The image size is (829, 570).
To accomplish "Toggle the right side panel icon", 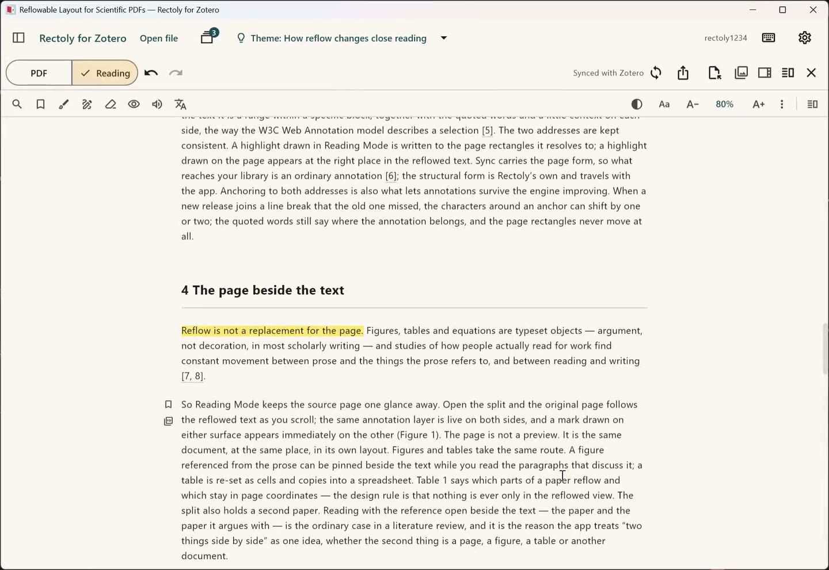I will pos(765,73).
